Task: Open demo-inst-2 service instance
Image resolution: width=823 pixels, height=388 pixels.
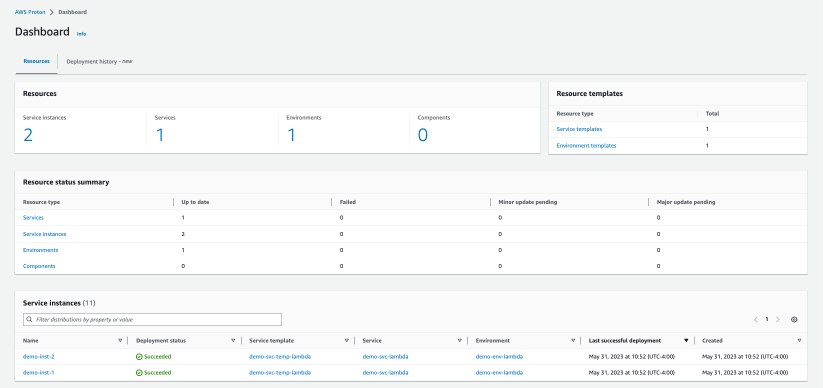Action: coord(38,356)
